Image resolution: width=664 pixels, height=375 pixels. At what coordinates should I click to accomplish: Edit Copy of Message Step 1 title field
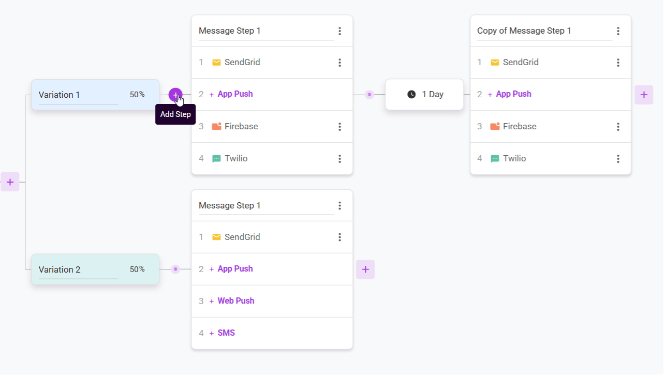[x=544, y=31]
